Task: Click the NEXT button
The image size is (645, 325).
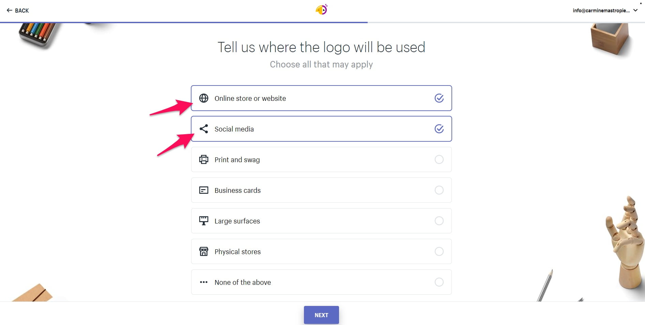Action: point(321,315)
